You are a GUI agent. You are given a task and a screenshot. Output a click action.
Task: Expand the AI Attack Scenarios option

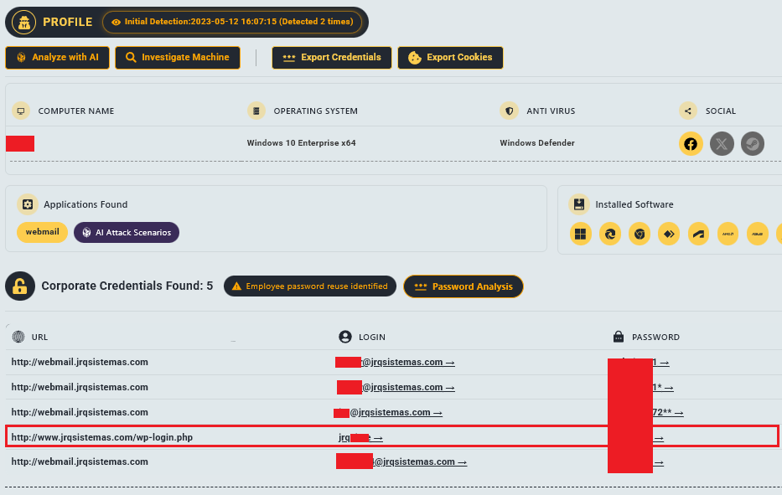126,232
